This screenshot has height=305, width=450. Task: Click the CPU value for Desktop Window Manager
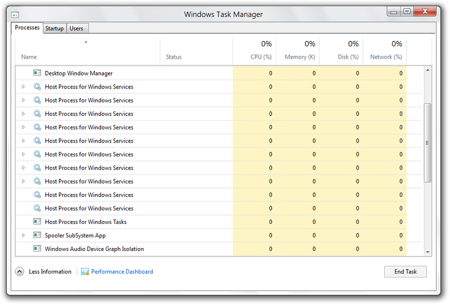[x=271, y=73]
